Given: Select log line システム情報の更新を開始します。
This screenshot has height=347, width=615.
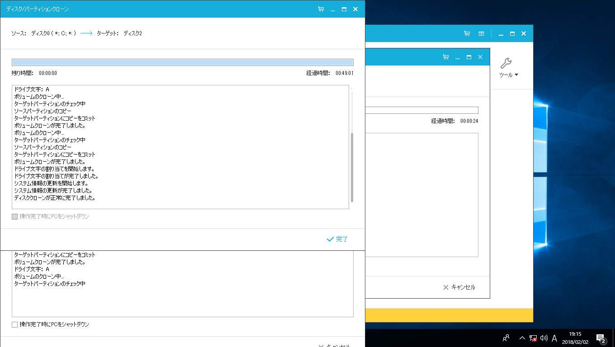Looking at the screenshot, I should click(51, 183).
